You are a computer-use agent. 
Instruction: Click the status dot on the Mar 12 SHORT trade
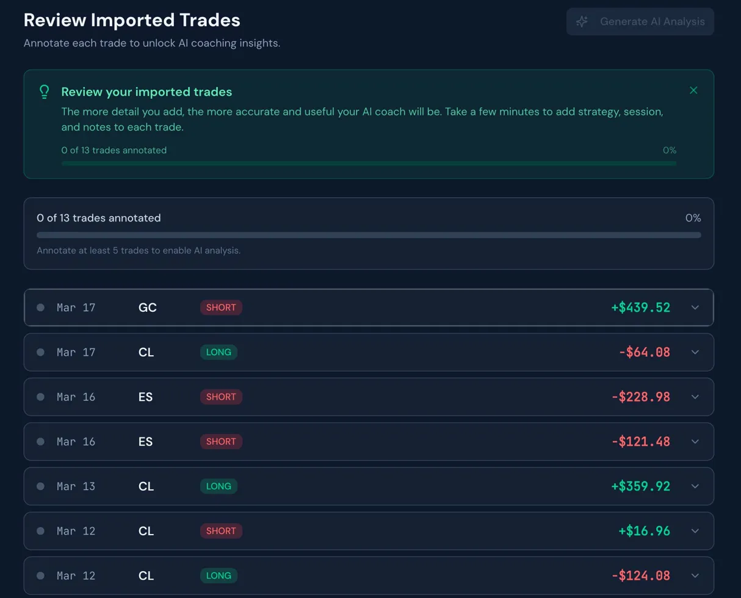(x=40, y=531)
